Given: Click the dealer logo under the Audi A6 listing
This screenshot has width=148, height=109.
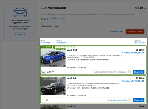Looking at the screenshot, I should (x=45, y=100).
